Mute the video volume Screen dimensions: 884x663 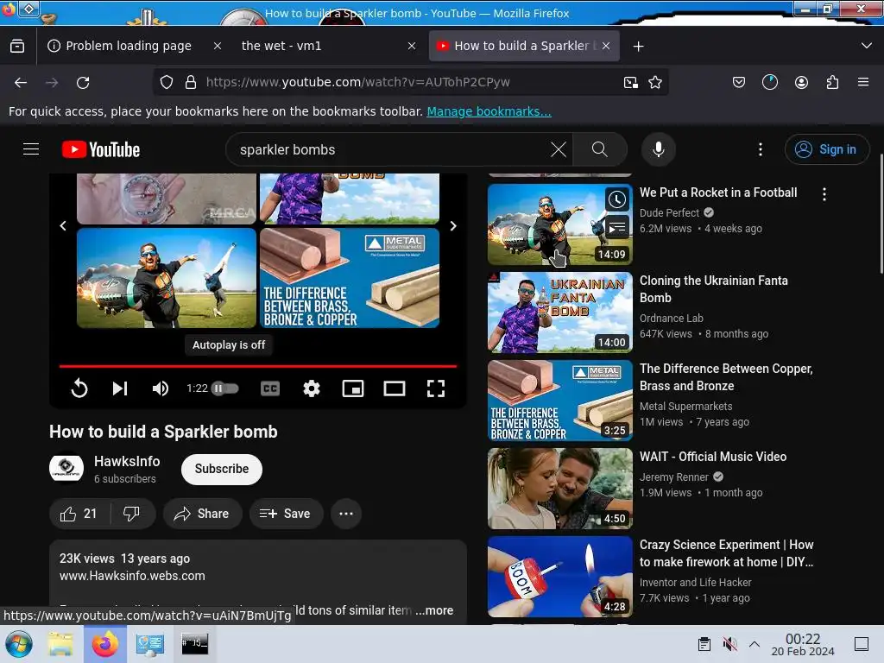[160, 388]
